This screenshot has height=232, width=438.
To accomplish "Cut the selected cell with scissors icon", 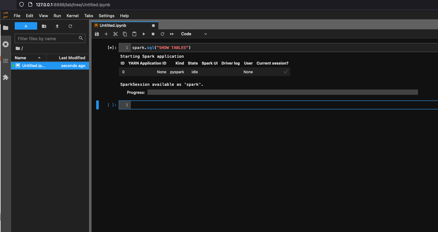I will 116,34.
